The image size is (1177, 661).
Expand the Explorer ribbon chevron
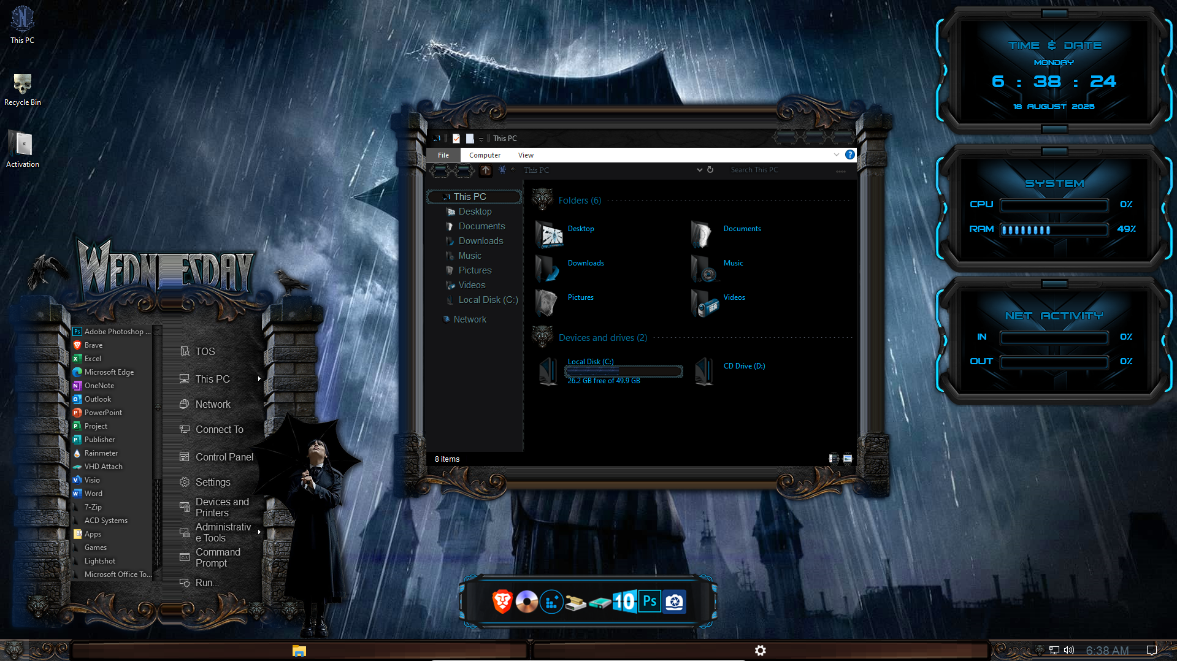click(x=837, y=155)
